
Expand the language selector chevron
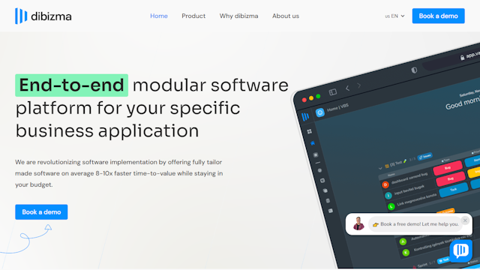(x=403, y=16)
